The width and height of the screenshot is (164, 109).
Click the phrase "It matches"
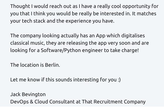[x=144, y=14]
